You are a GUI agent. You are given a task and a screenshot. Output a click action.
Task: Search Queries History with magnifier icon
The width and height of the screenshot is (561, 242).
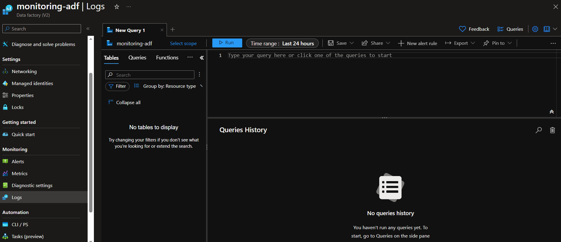[x=539, y=130]
